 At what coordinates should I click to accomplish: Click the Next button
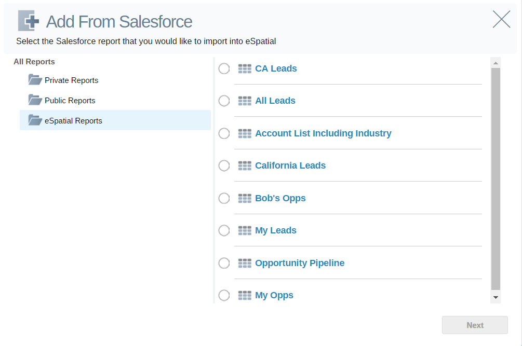475,325
